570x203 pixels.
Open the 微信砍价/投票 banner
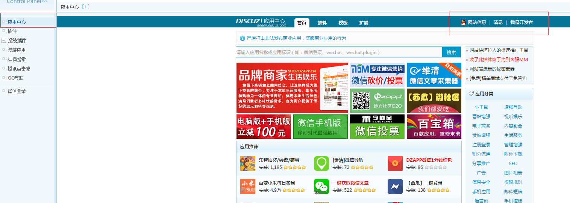[x=377, y=75]
